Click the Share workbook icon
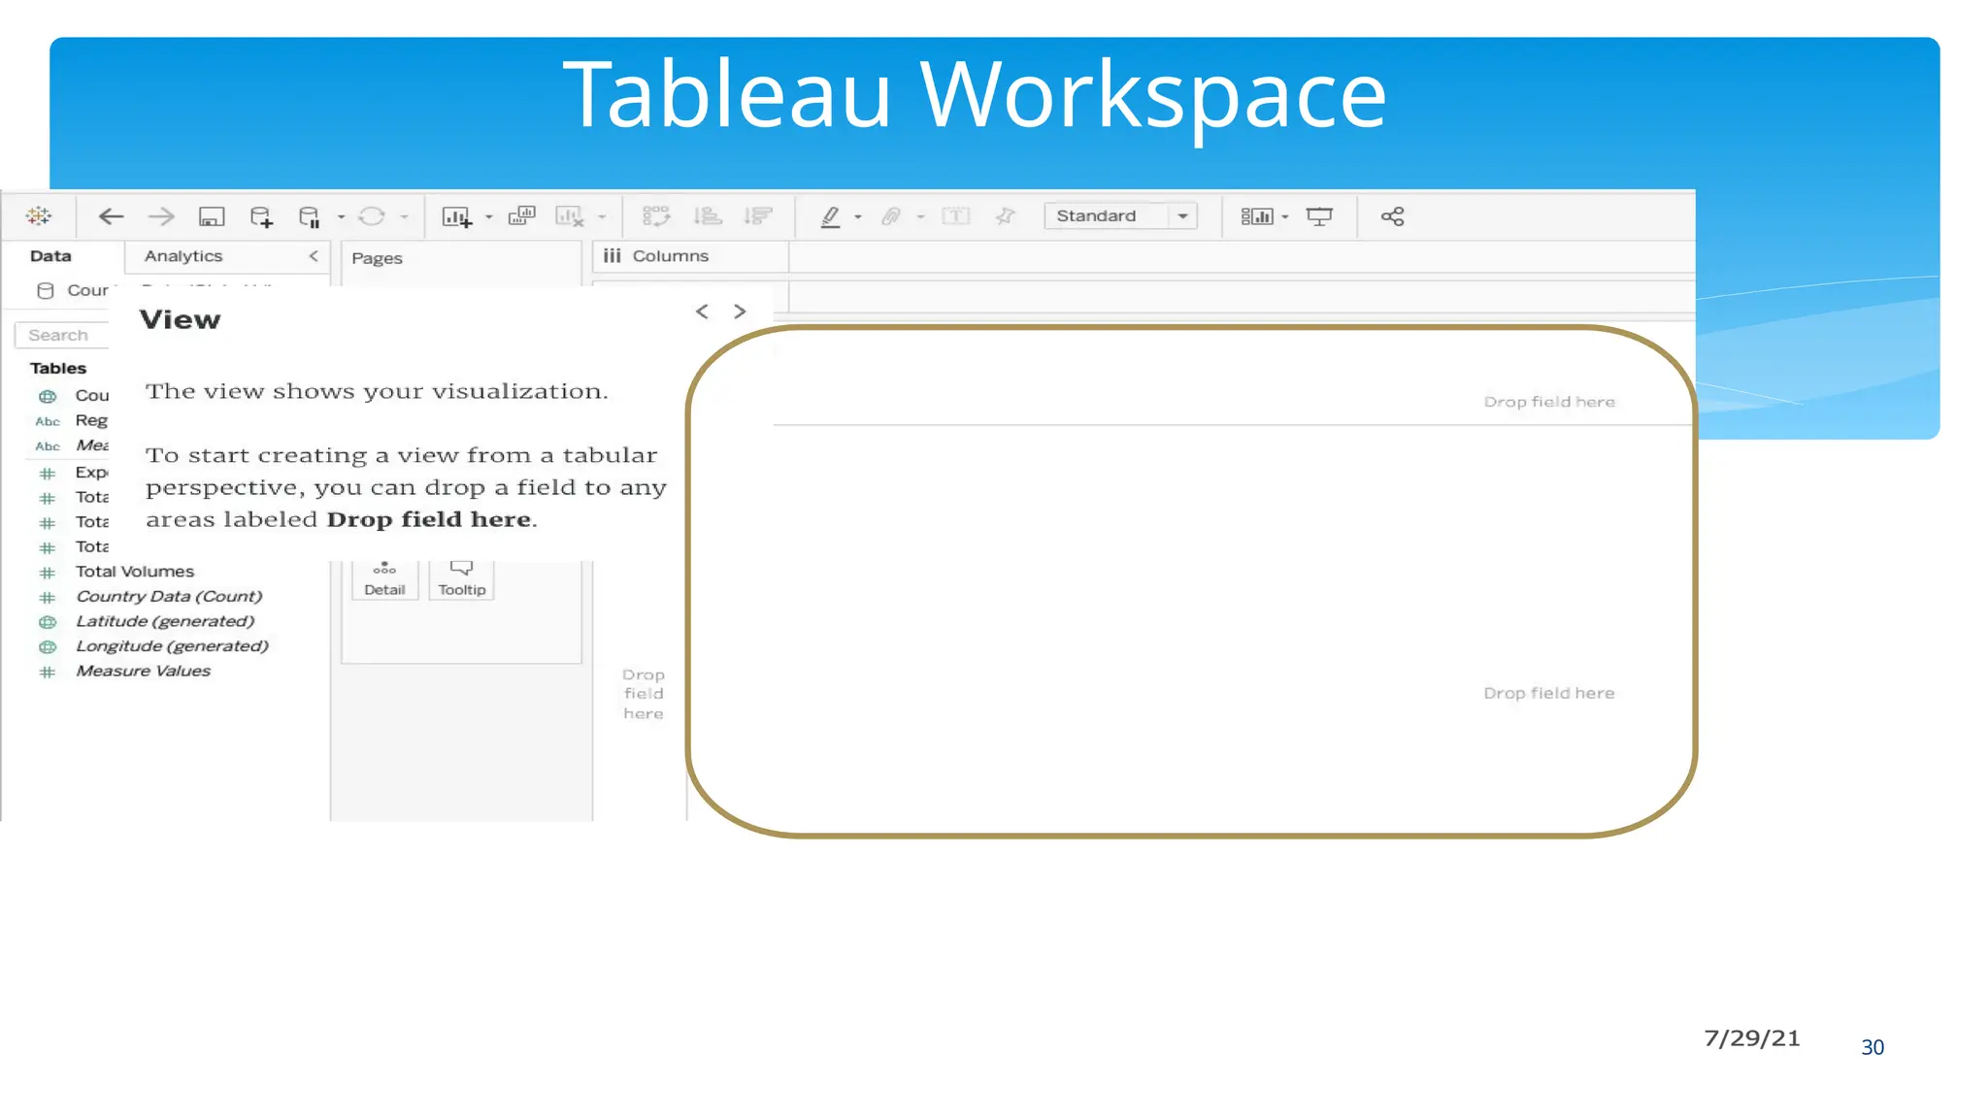The image size is (1988, 1118). coord(1393,216)
